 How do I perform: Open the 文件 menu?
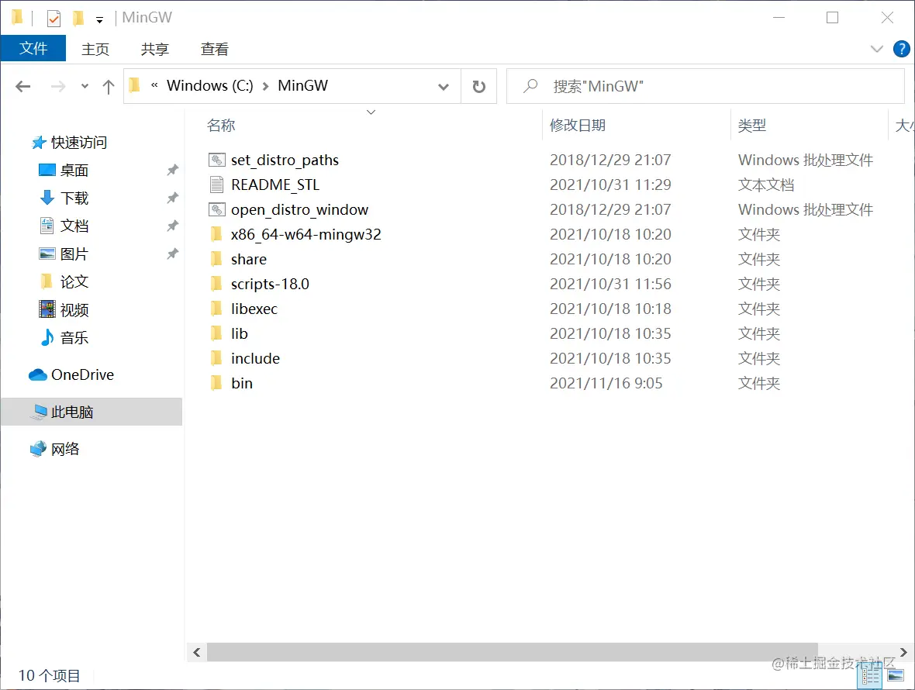(x=33, y=48)
